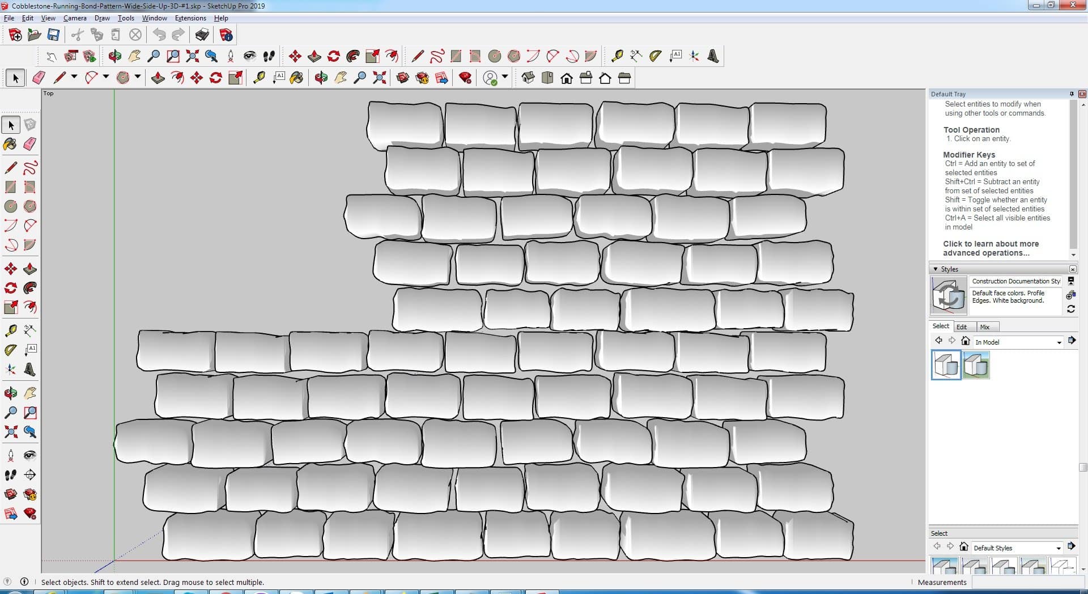Viewport: 1088px width, 594px height.
Task: Open the Default Styles collection dropdown
Action: tap(1058, 548)
